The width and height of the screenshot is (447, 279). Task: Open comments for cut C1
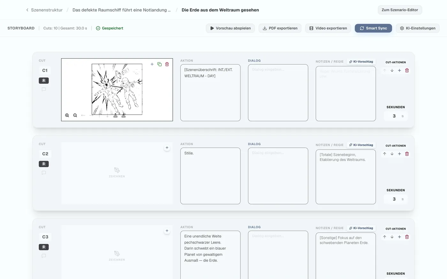pos(44,89)
